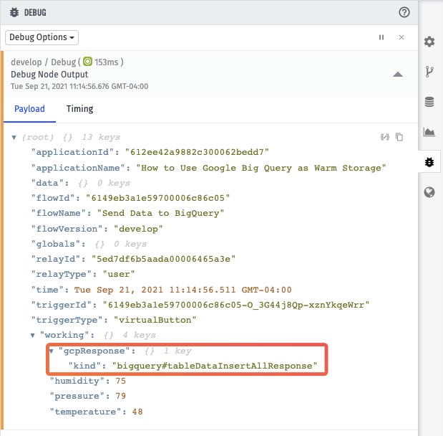
Task: Open the debug help icon
Action: click(x=404, y=12)
